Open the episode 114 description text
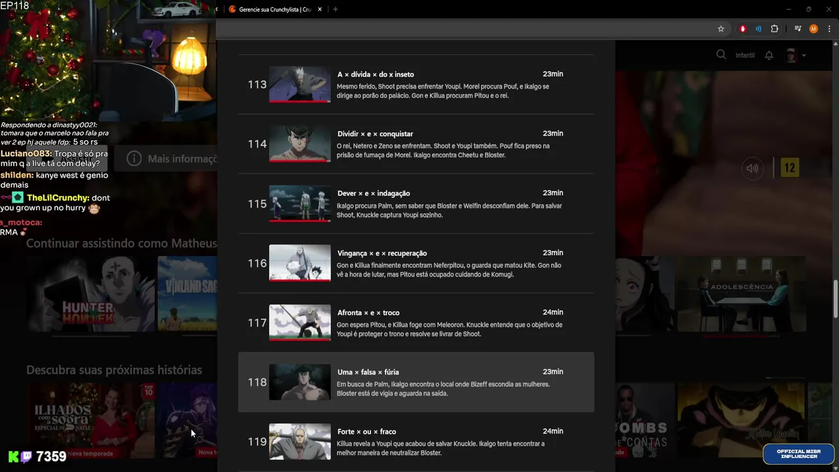839x472 pixels. click(443, 150)
